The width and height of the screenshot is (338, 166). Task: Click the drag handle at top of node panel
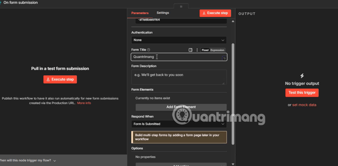181,6
